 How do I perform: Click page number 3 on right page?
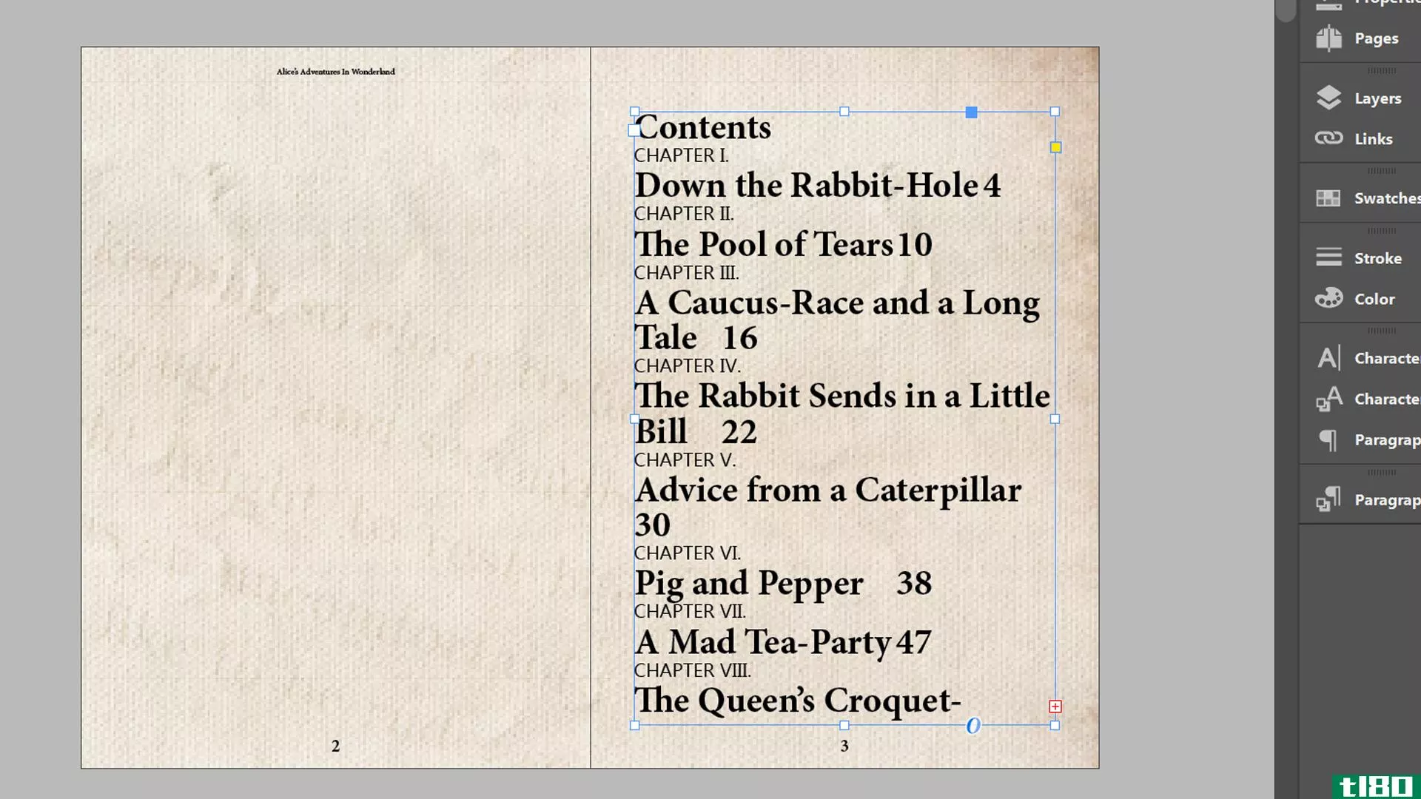pos(844,746)
